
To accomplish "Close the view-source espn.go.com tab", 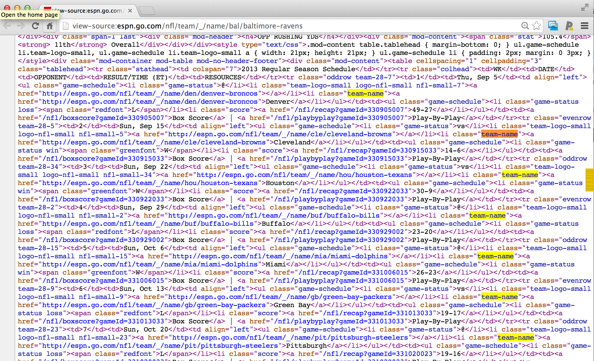I will [x=130, y=11].
